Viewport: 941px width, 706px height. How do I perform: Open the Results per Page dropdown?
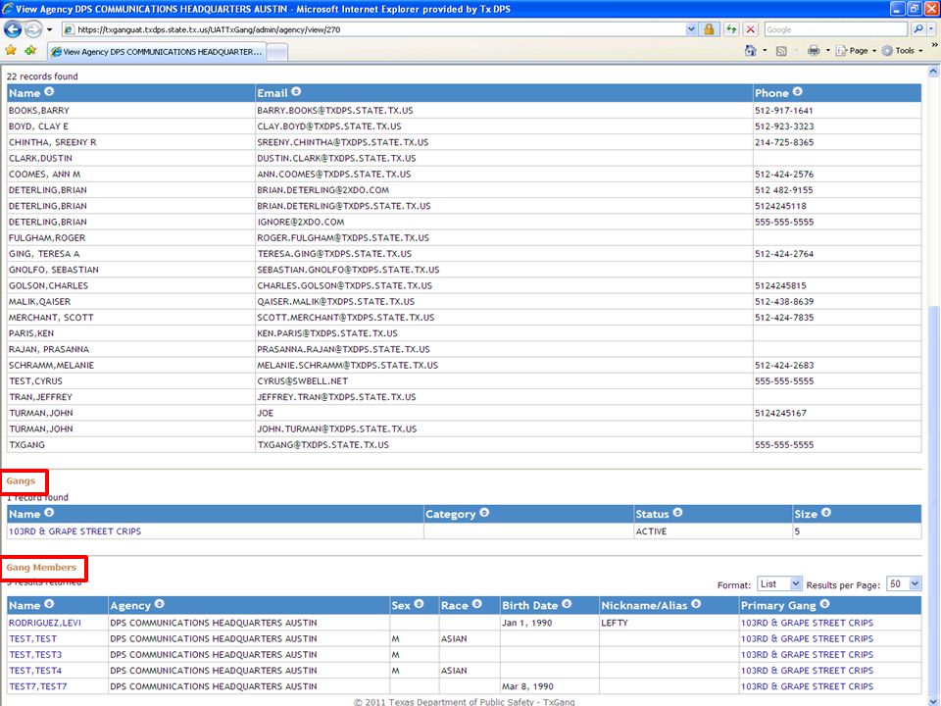(904, 583)
